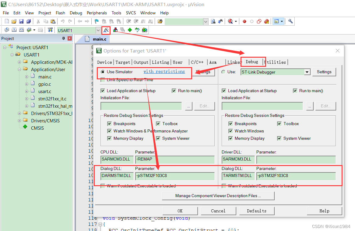Expand the Drivers/CMSIS folder

[19, 121]
